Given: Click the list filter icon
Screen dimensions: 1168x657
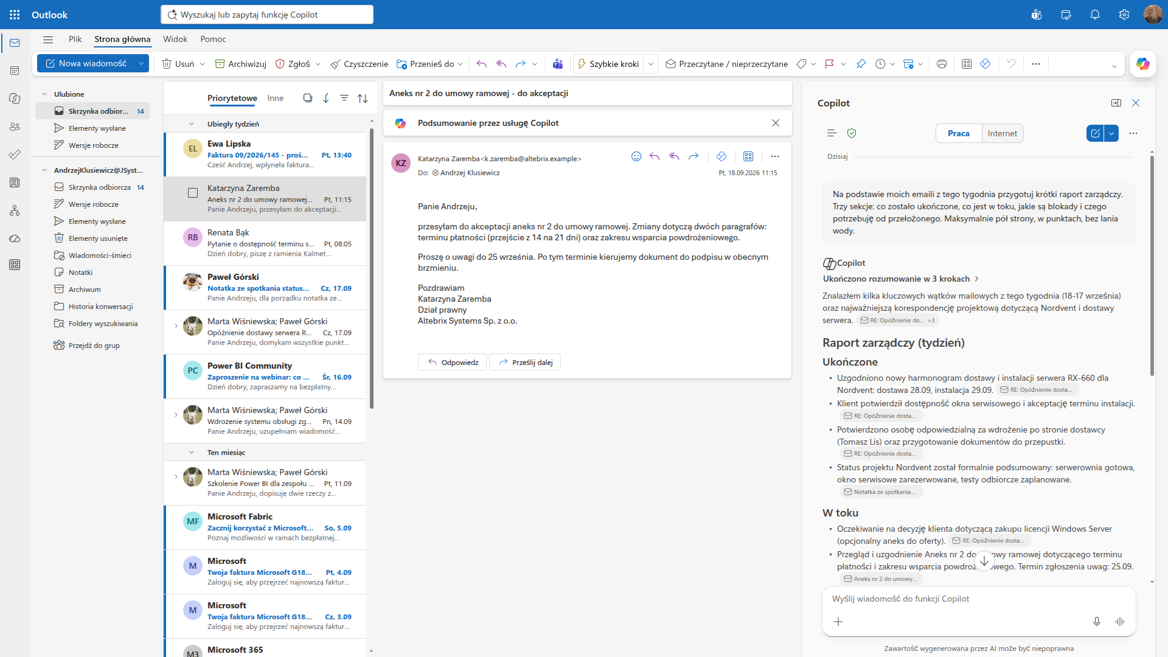Looking at the screenshot, I should 344,98.
